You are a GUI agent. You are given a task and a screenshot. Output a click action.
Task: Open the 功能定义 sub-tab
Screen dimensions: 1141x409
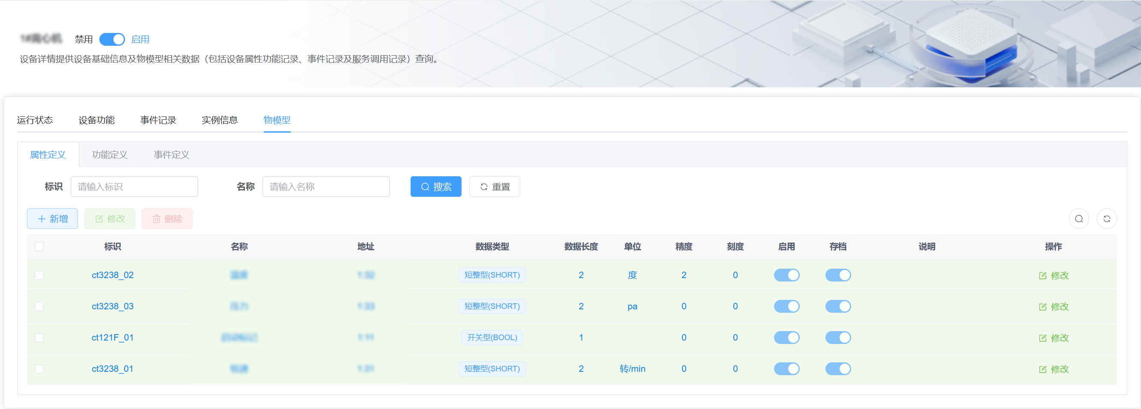(x=110, y=154)
